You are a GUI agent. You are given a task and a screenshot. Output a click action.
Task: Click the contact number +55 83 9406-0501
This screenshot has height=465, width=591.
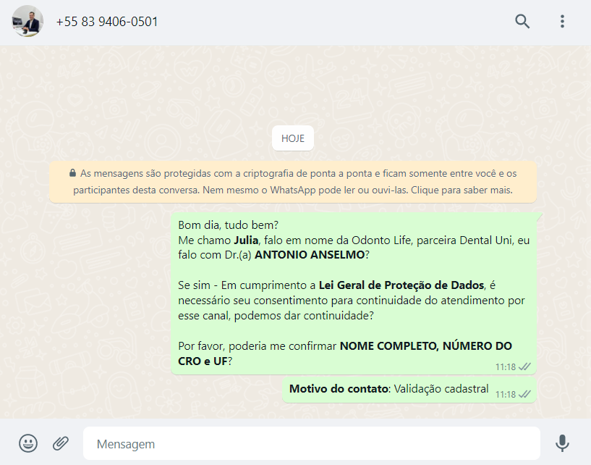pyautogui.click(x=107, y=22)
